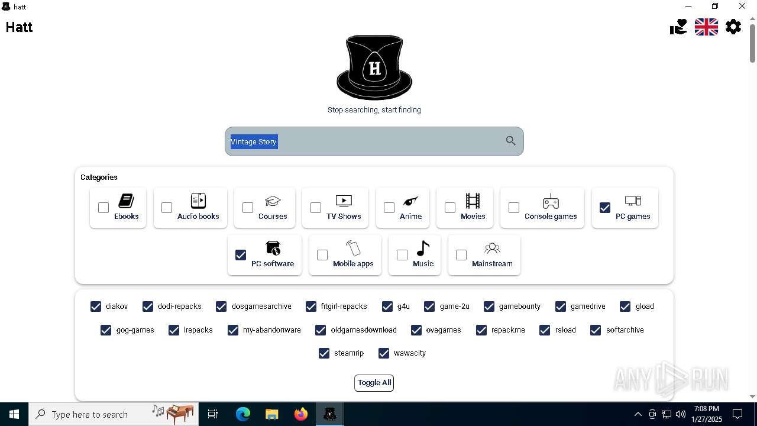Open the notifications center icon
The height and width of the screenshot is (426, 757).
click(x=737, y=414)
